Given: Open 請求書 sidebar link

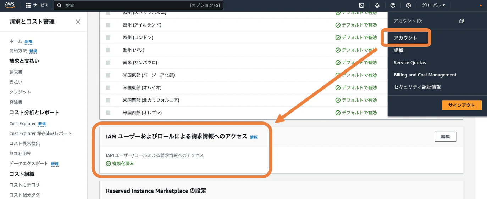Looking at the screenshot, I should click(16, 72).
